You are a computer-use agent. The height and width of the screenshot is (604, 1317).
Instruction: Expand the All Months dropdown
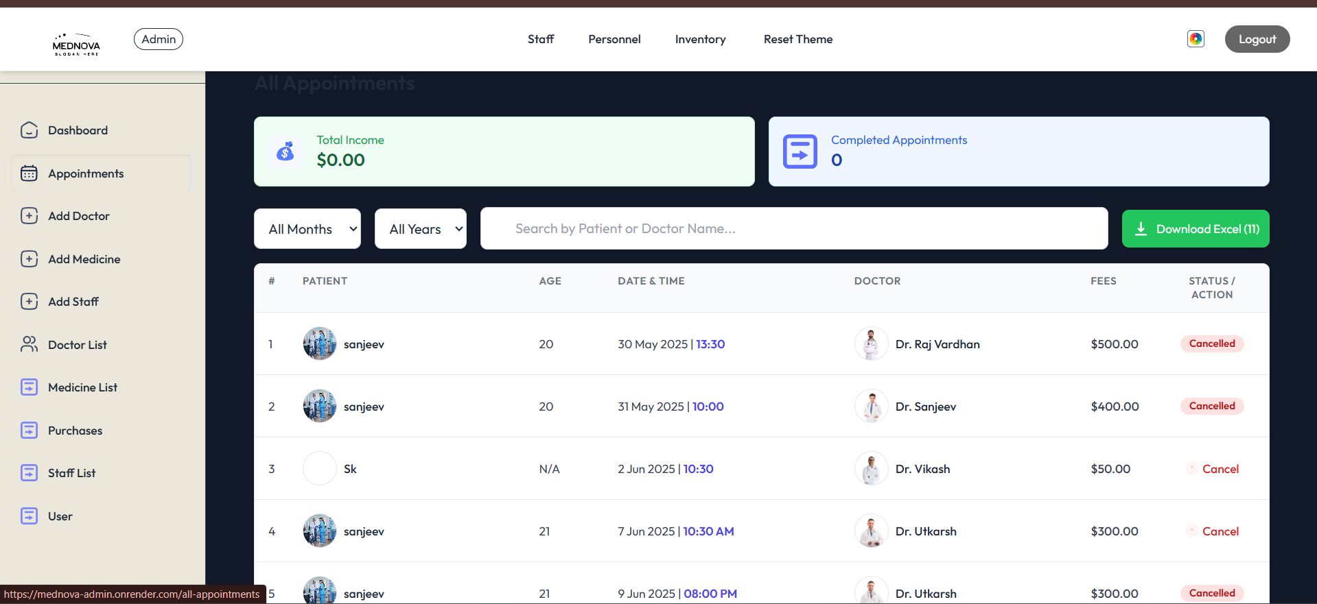pyautogui.click(x=307, y=229)
